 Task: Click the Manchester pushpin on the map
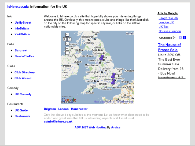101,59
